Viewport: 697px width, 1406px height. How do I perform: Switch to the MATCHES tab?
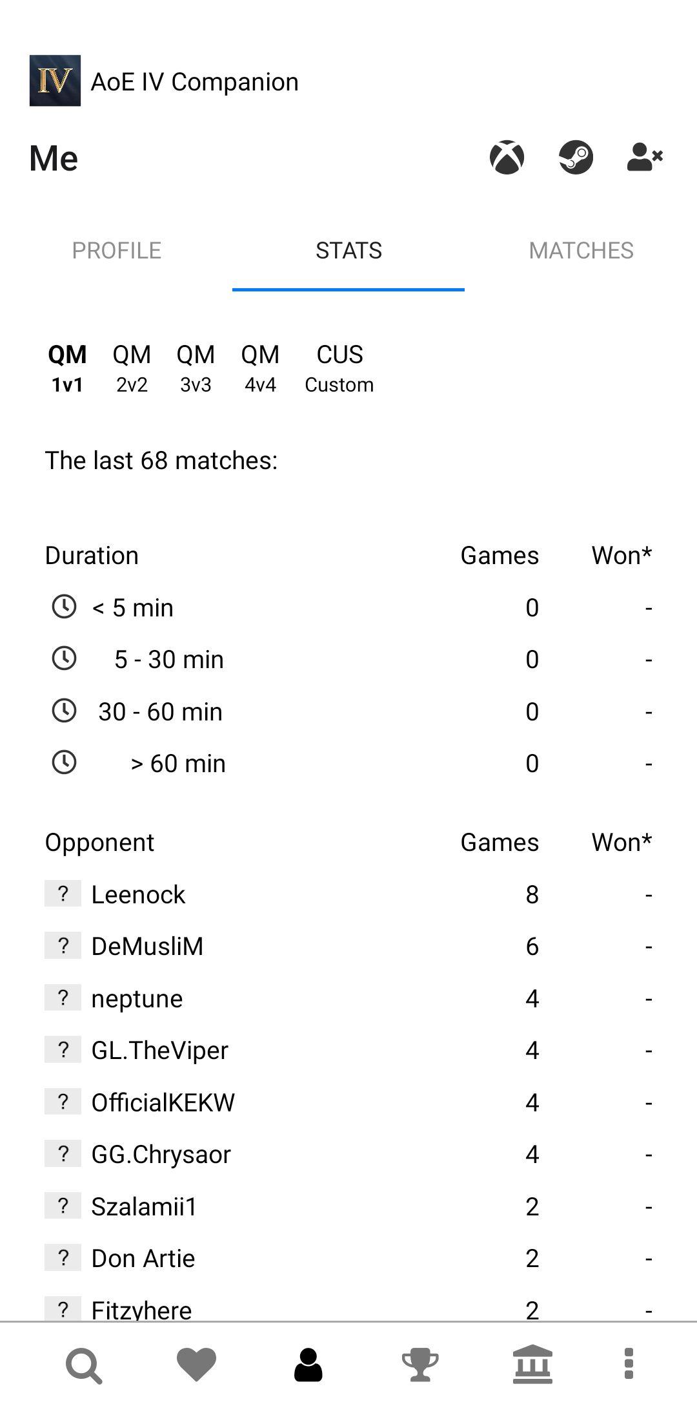[581, 251]
